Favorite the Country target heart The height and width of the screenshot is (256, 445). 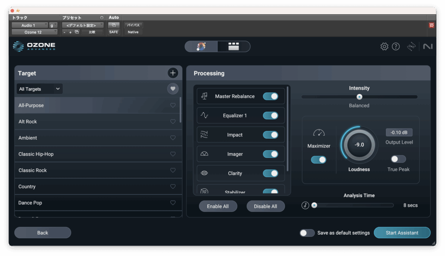pos(173,187)
